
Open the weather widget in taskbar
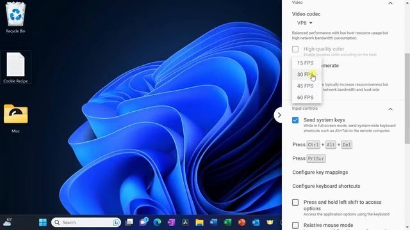tap(7, 222)
